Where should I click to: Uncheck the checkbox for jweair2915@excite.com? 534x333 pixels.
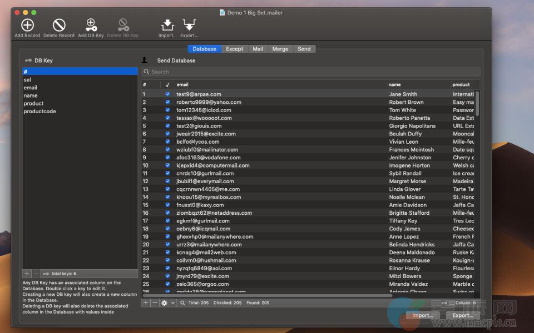pos(168,134)
